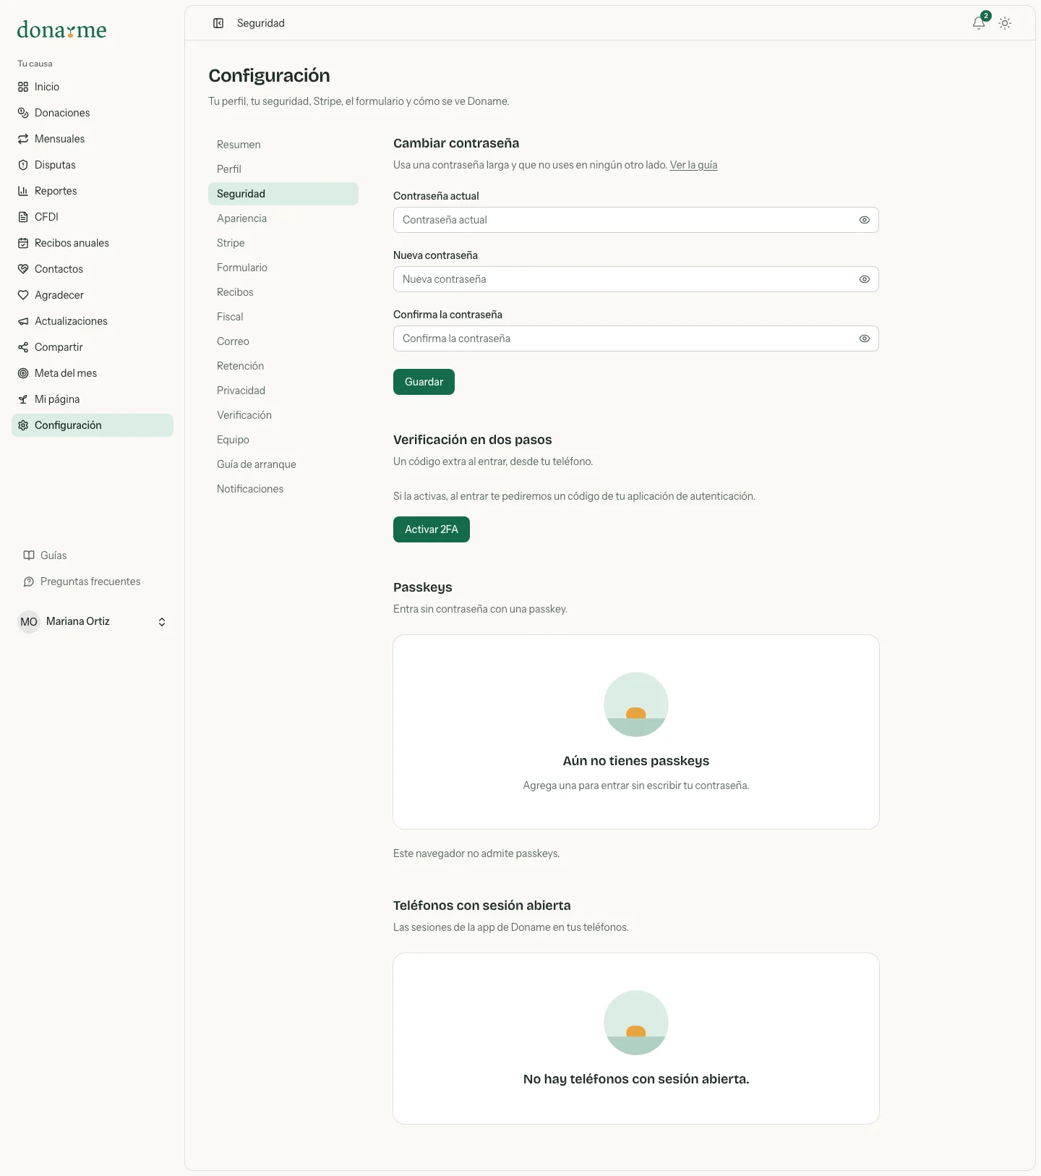Click the CFDI document icon
The image size is (1041, 1176).
click(23, 217)
